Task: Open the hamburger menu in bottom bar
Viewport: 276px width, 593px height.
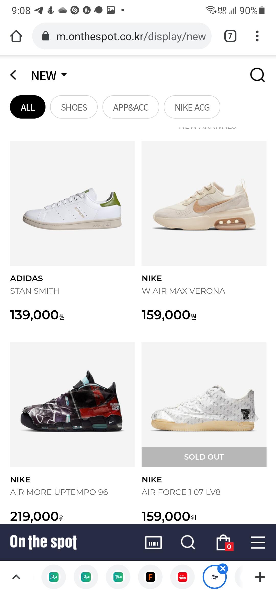Action: [258, 542]
